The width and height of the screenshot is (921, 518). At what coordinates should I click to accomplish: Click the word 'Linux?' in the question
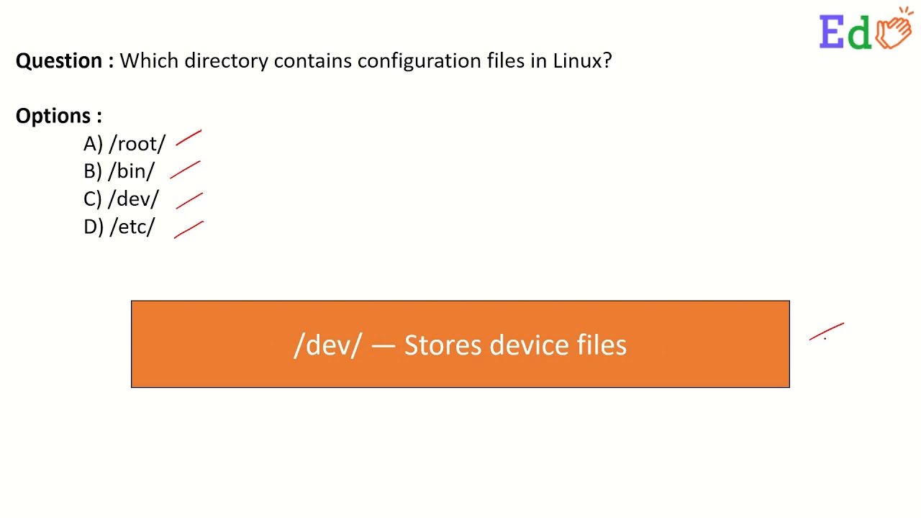click(x=582, y=60)
